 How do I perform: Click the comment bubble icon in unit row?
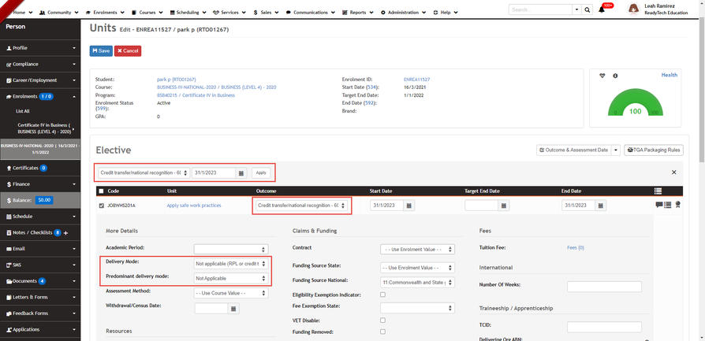click(x=658, y=206)
